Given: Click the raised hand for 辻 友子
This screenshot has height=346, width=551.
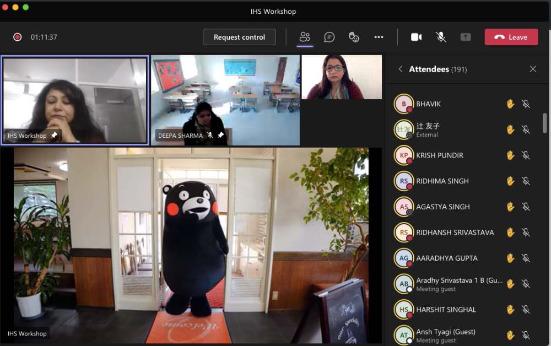Looking at the screenshot, I should click(510, 129).
